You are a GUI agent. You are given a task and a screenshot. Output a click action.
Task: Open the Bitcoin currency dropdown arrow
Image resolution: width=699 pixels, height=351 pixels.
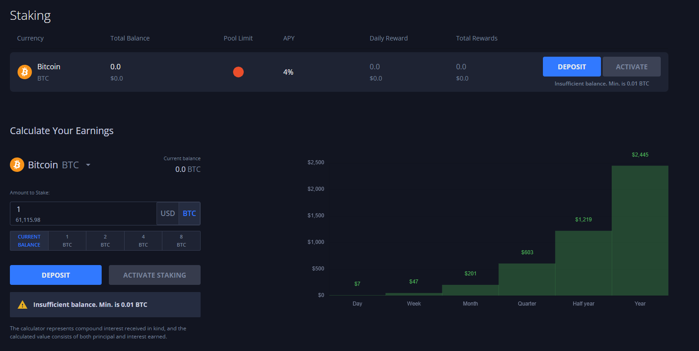(88, 165)
